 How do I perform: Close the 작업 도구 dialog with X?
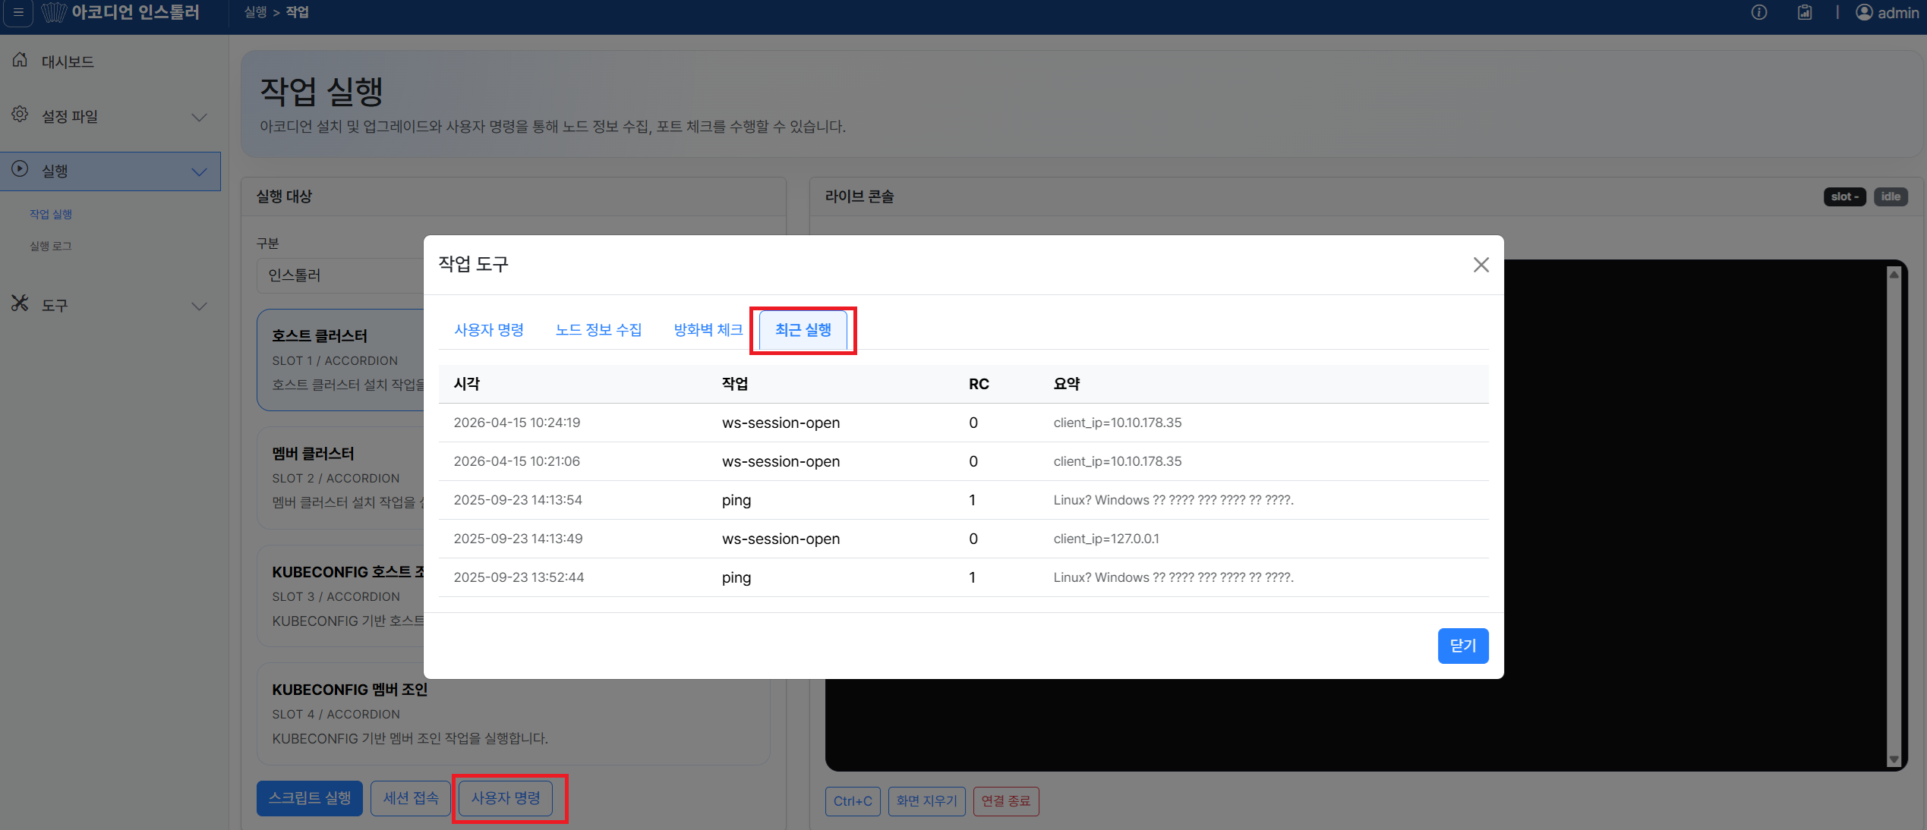[x=1481, y=265]
